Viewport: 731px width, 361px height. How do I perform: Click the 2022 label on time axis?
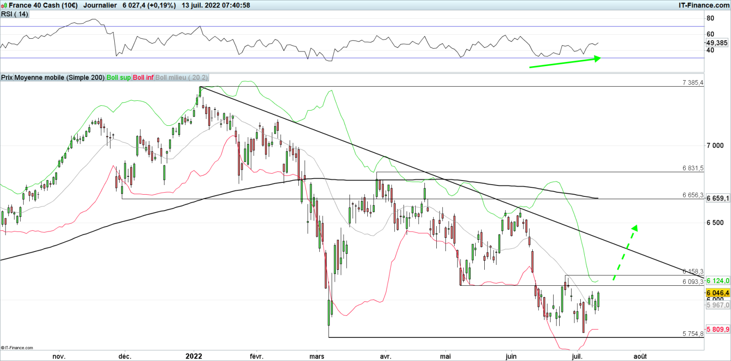[194, 356]
